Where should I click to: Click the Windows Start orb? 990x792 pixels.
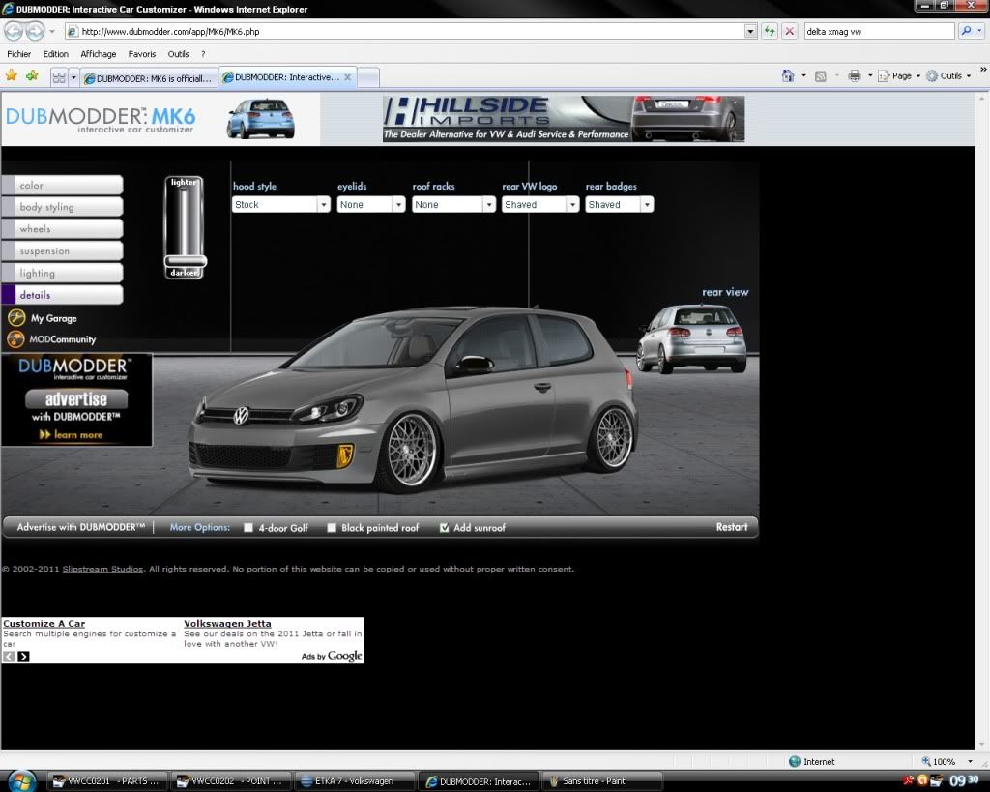coord(21,781)
